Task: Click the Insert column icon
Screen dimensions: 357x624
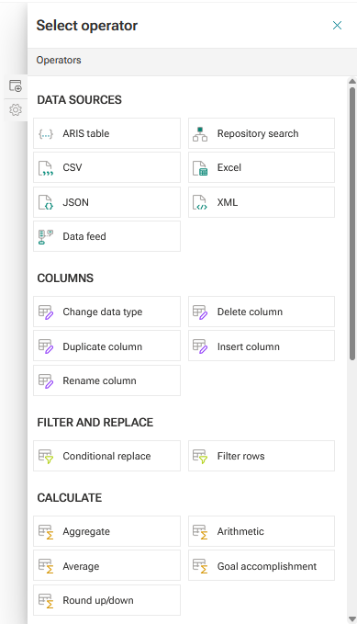Action: [x=200, y=346]
